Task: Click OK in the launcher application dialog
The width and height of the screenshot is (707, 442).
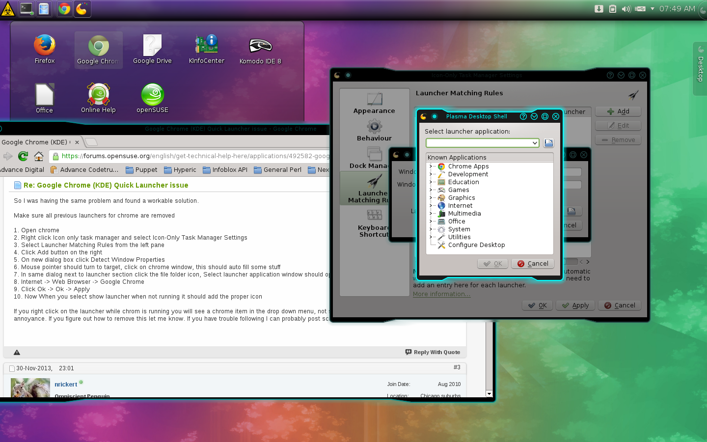Action: [492, 264]
